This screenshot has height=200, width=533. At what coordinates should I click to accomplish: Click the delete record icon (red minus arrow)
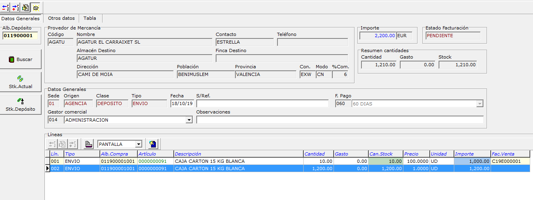coord(6,7)
